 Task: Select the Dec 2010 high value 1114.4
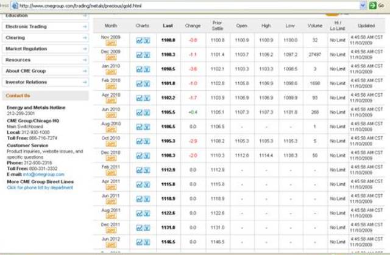pos(266,155)
